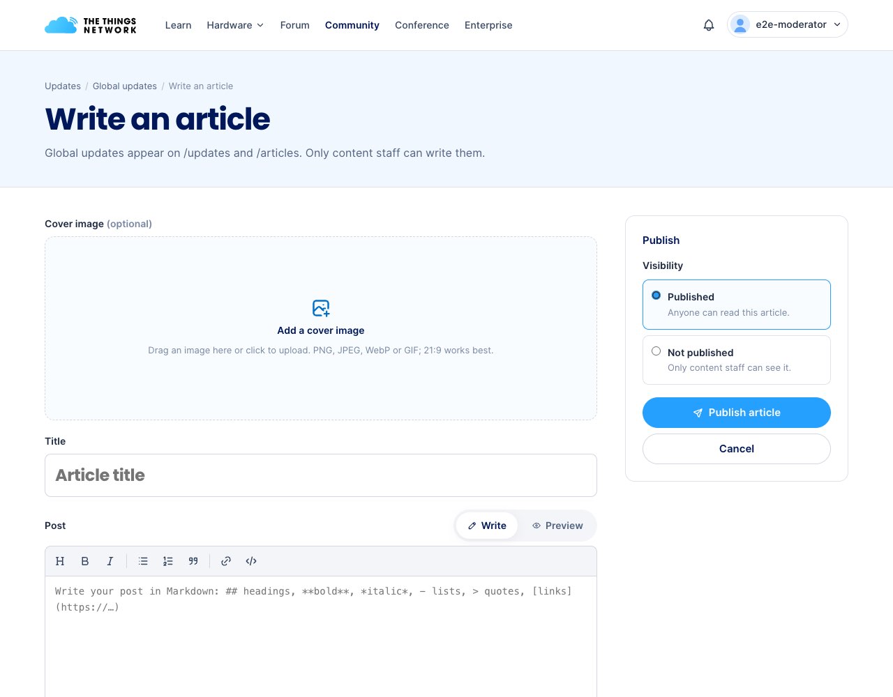The height and width of the screenshot is (697, 893).
Task: Click the Publish article button
Action: (737, 413)
